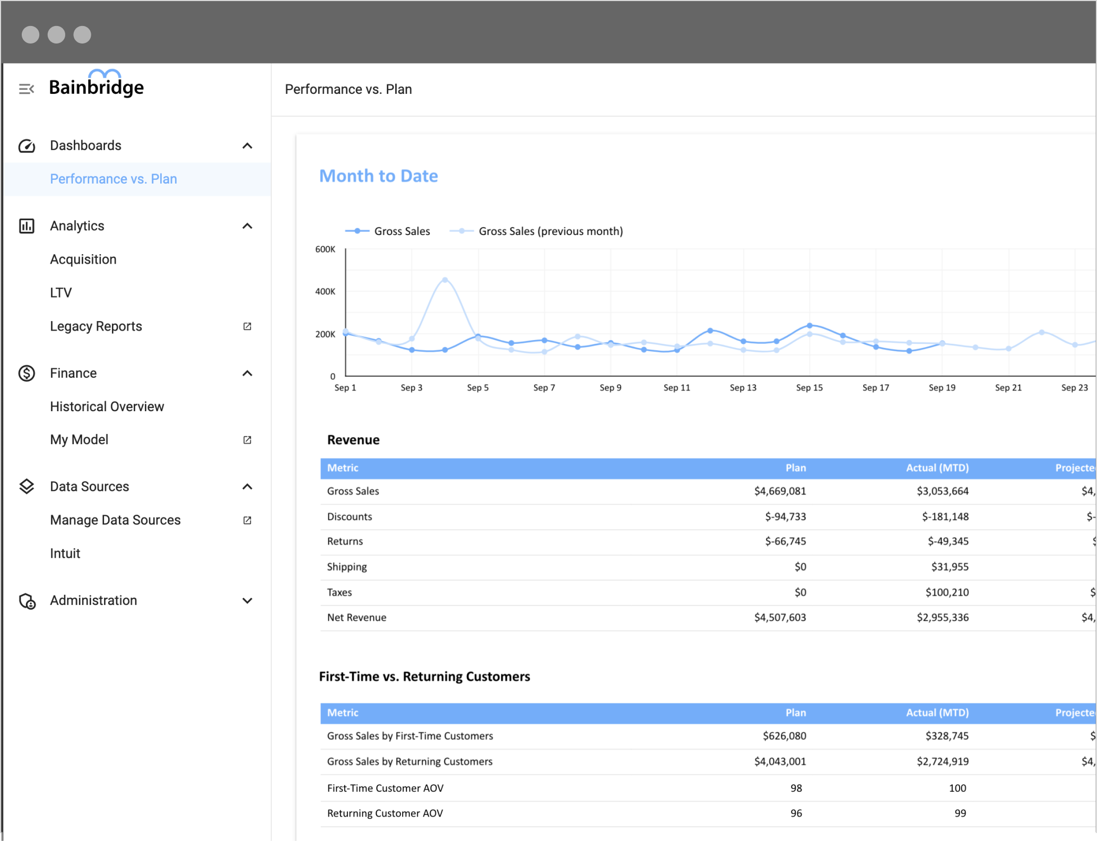
Task: Open the Acquisition analytics page
Action: click(83, 259)
